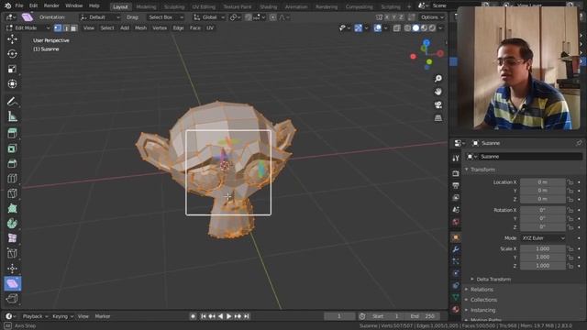The width and height of the screenshot is (587, 330).
Task: Select the Transform tool in the toolbar
Action: [x=12, y=83]
